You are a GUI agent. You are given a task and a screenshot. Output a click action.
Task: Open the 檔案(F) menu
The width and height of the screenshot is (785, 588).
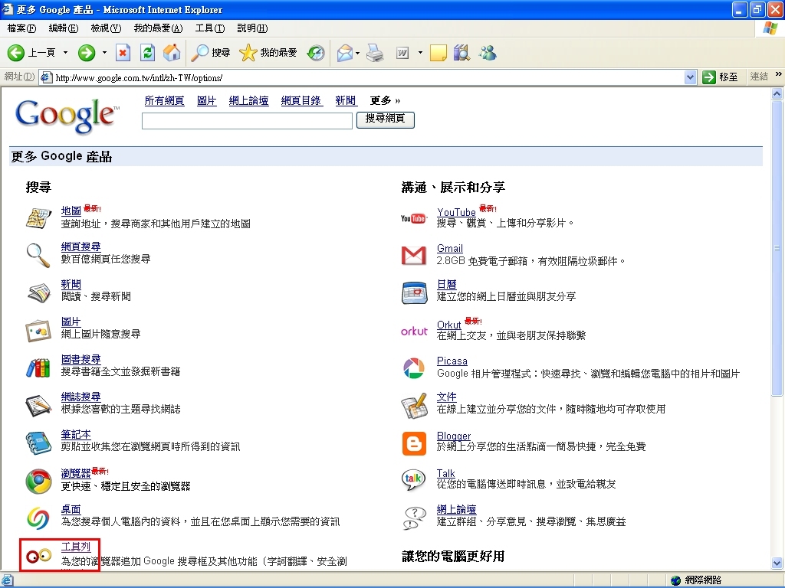(21, 28)
